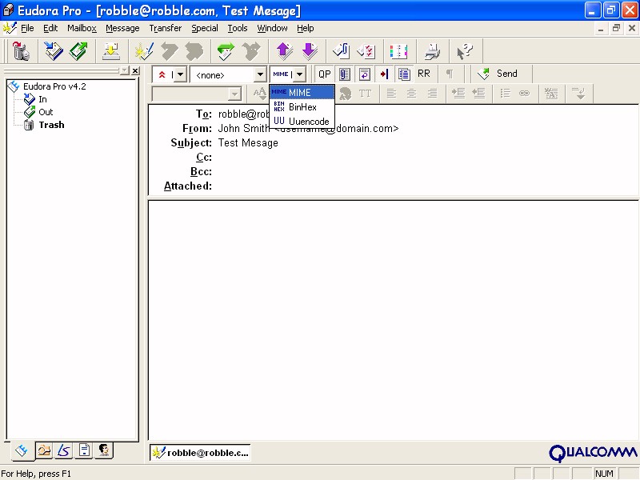Select the Trash mailbox in tree
Image resolution: width=640 pixels, height=480 pixels.
pyautogui.click(x=51, y=125)
